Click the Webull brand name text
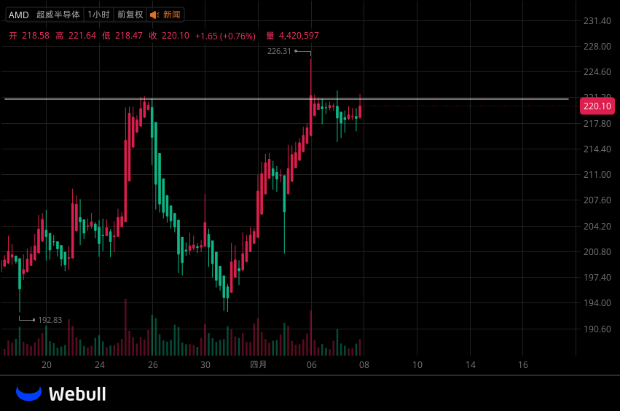The image size is (620, 411). click(x=77, y=394)
